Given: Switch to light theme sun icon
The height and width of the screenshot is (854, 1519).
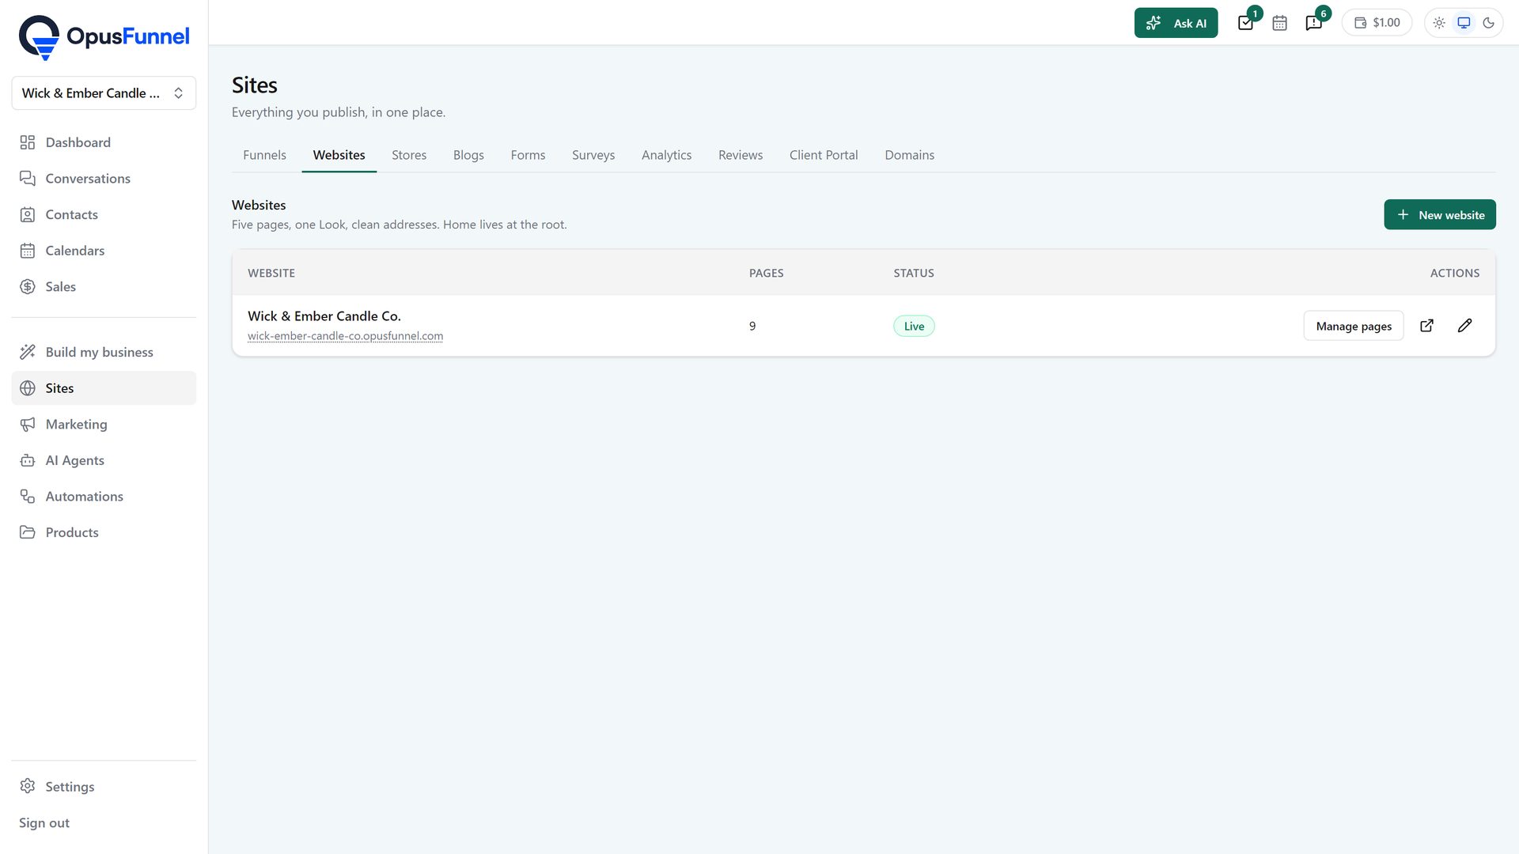Looking at the screenshot, I should click(x=1439, y=23).
